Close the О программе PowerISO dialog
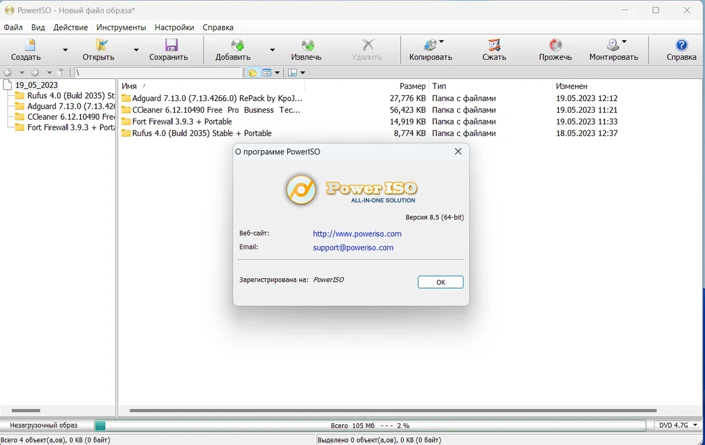Screen dimensions: 705x445 [458, 151]
